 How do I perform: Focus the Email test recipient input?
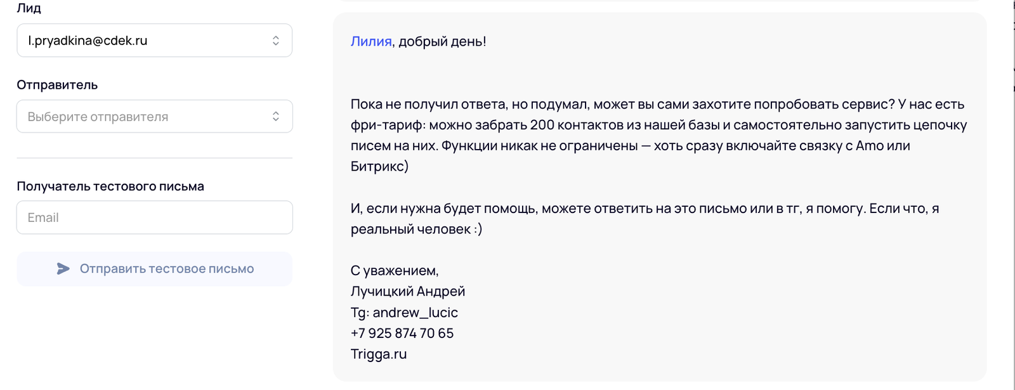pyautogui.click(x=154, y=218)
